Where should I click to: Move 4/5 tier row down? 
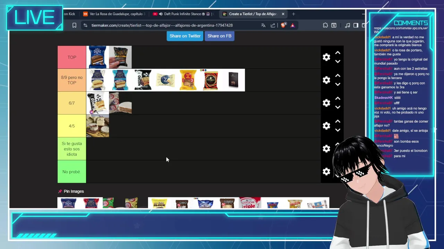pyautogui.click(x=338, y=130)
